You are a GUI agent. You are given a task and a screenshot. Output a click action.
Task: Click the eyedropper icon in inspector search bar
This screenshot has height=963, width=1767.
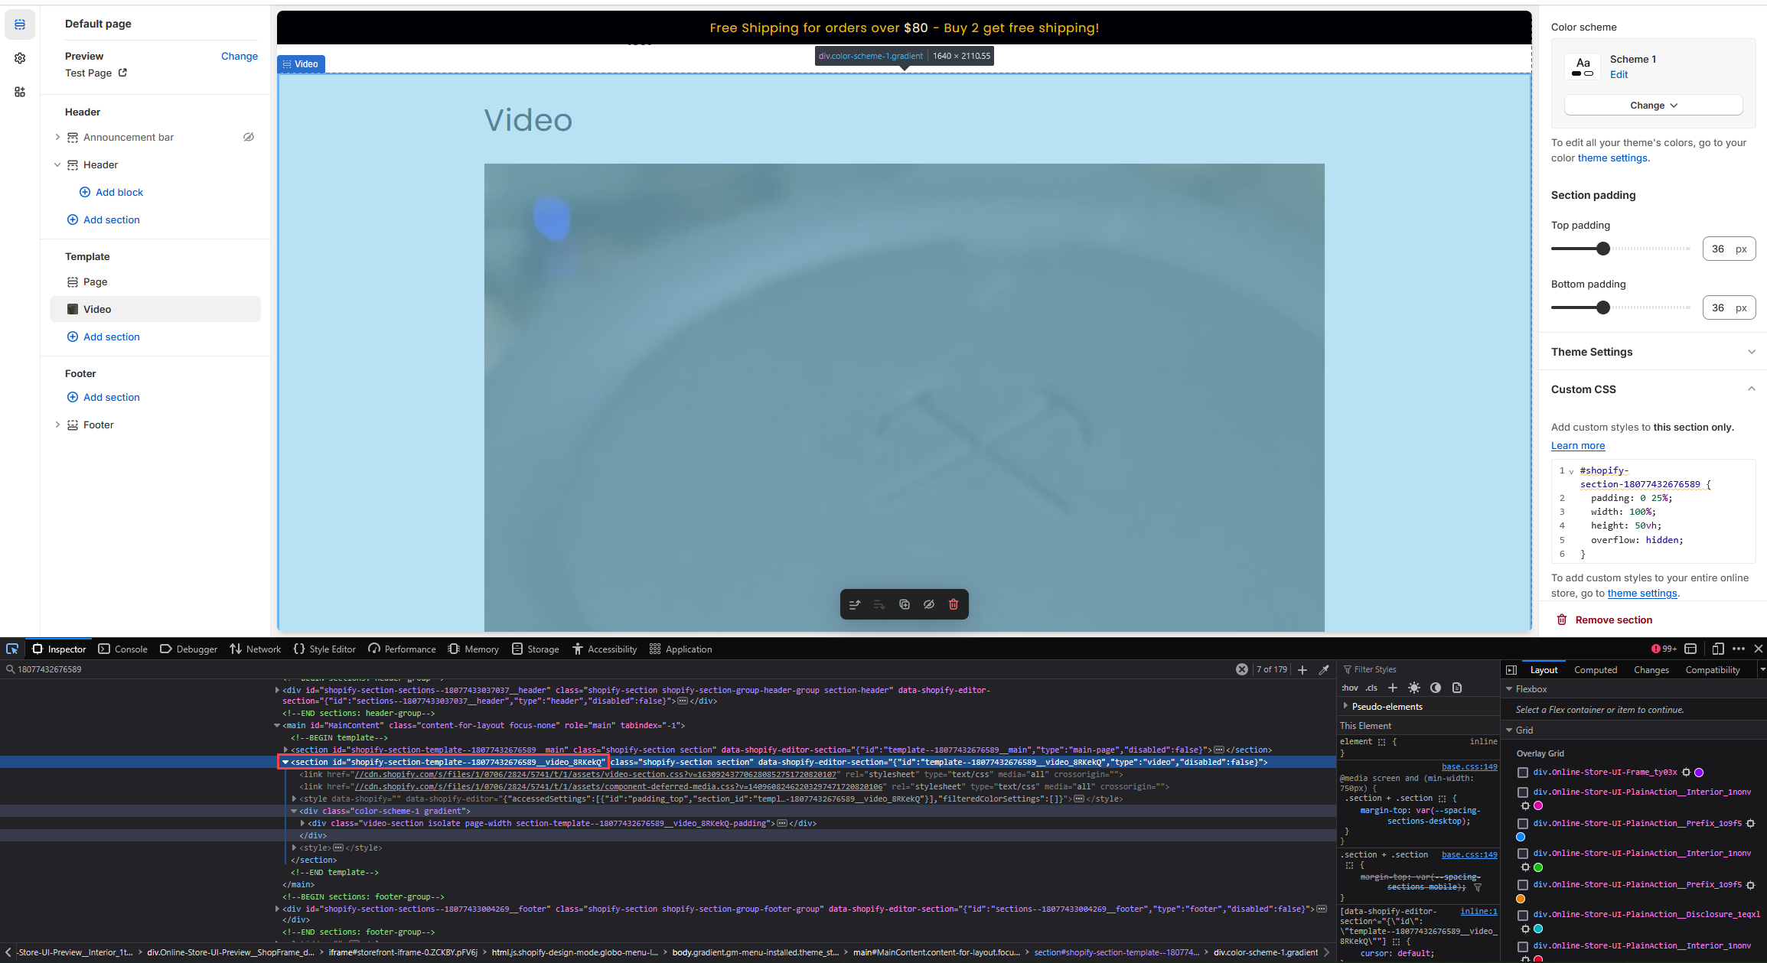point(1324,669)
